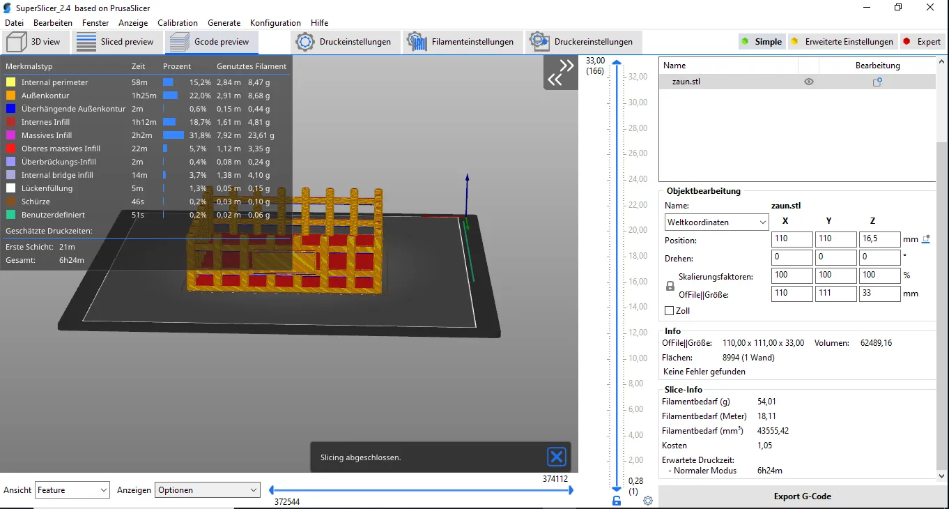This screenshot has width=949, height=509.
Task: Click the edit icon for zaun.stl
Action: click(877, 82)
